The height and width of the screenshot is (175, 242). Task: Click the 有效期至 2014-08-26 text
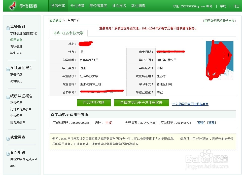[176, 123]
